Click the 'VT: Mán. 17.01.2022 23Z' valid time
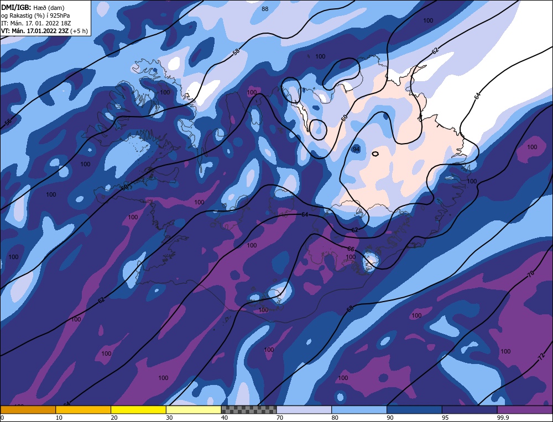 (35, 31)
